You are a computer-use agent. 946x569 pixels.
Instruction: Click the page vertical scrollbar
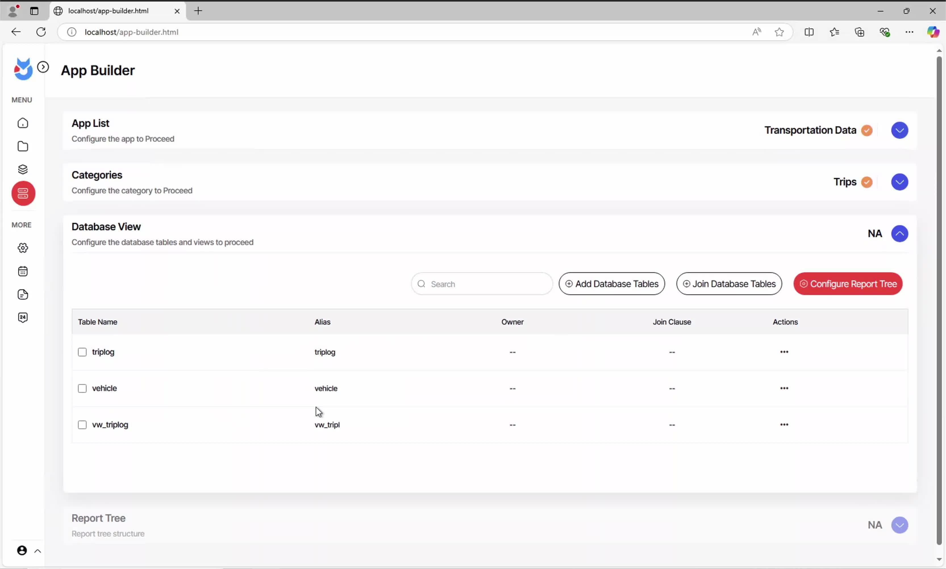[939, 299]
